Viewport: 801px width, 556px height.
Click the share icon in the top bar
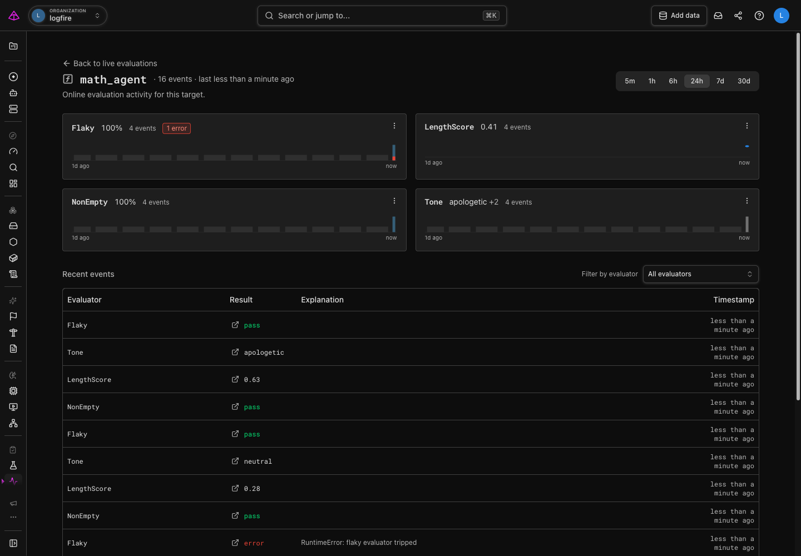(x=738, y=16)
